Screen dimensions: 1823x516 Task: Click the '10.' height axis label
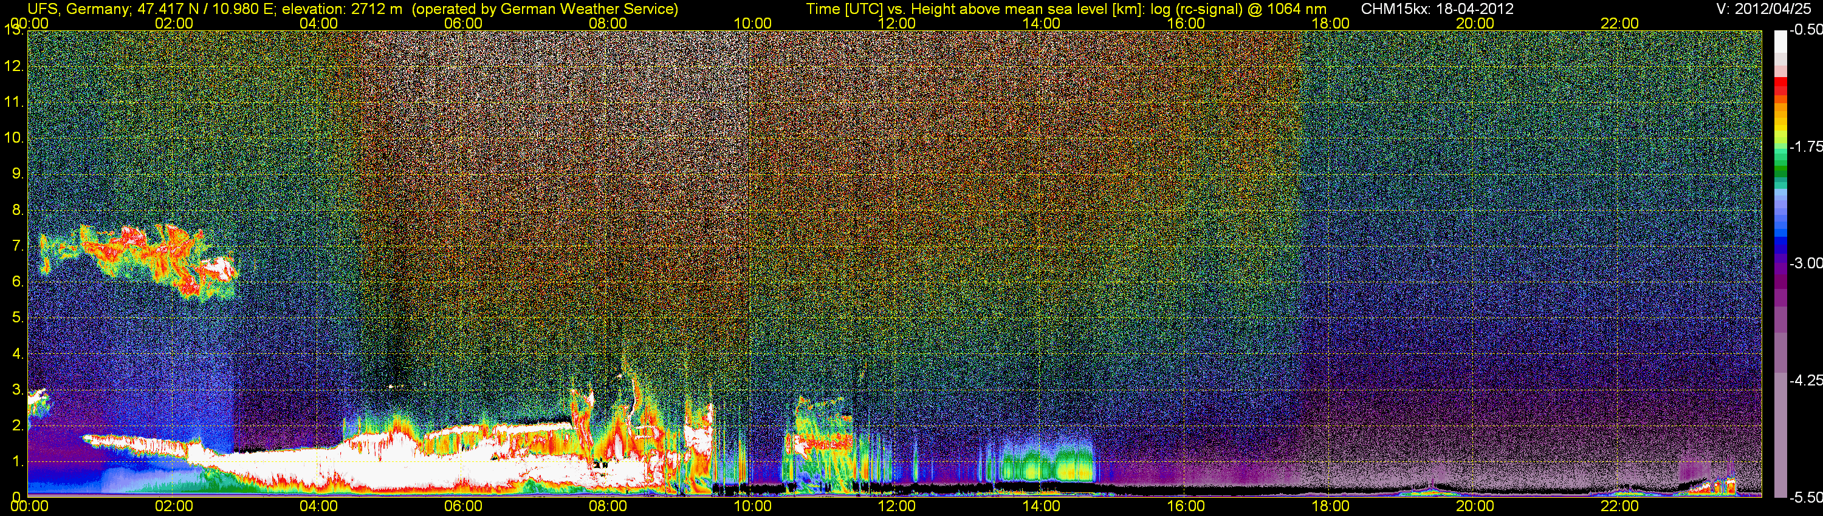14,138
